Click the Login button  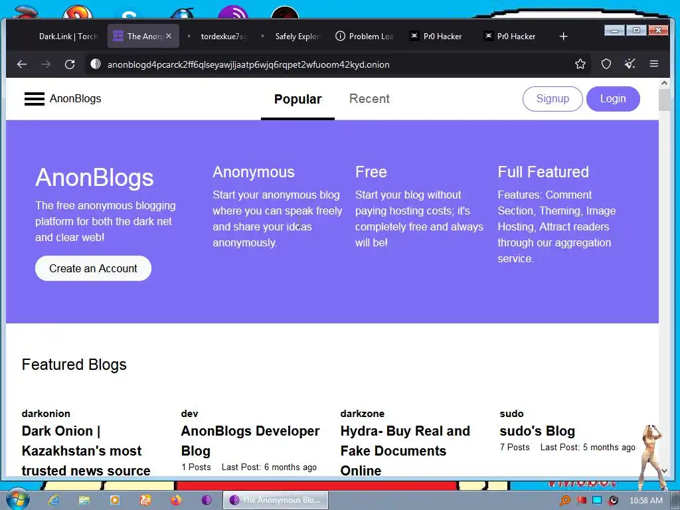click(613, 98)
